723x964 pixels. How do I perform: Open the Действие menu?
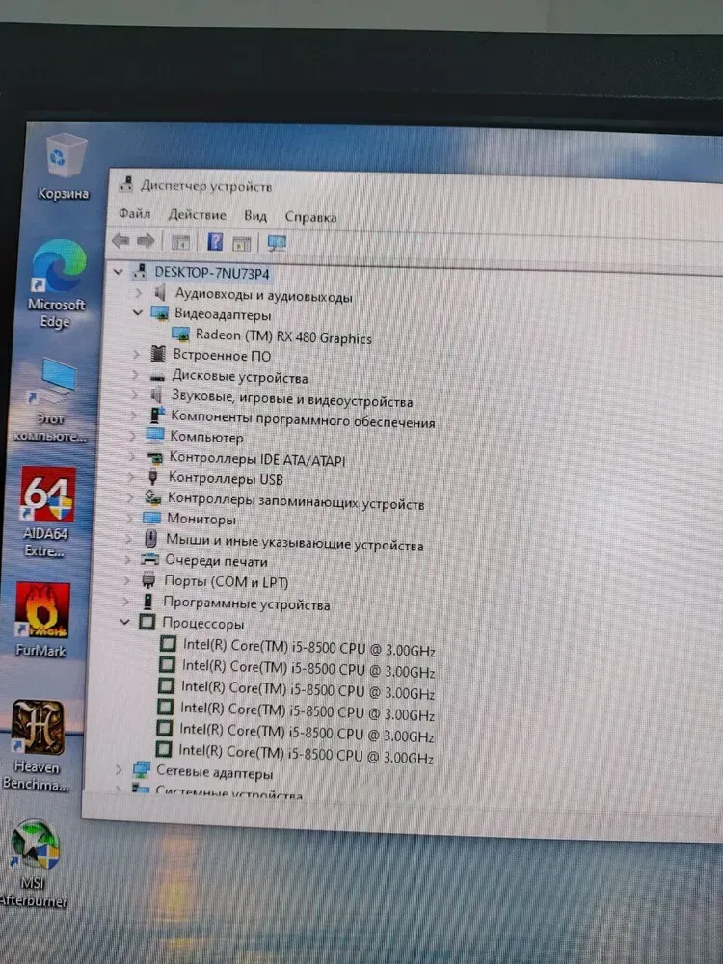(x=197, y=214)
